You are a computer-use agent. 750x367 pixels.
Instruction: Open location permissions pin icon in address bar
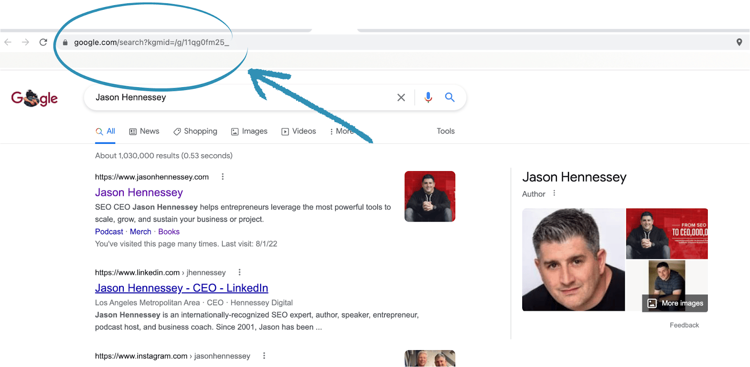coord(739,42)
